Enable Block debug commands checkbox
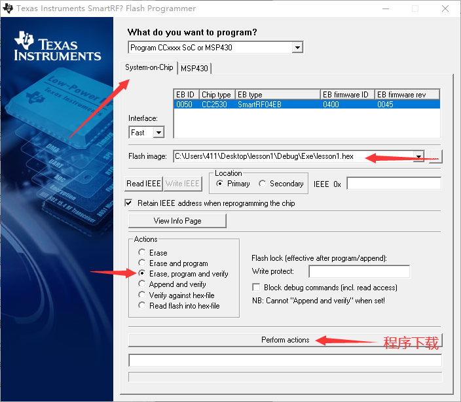 (256, 287)
